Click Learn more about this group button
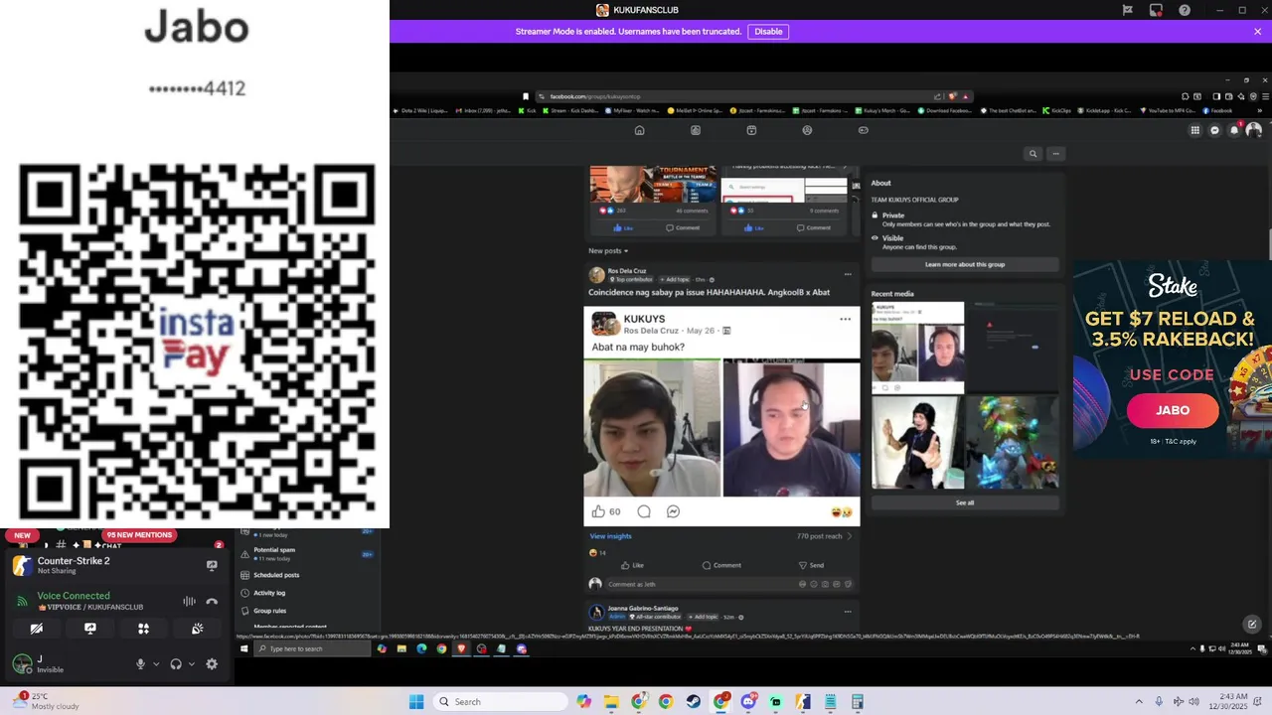Screen dimensions: 1272x715 (965, 264)
